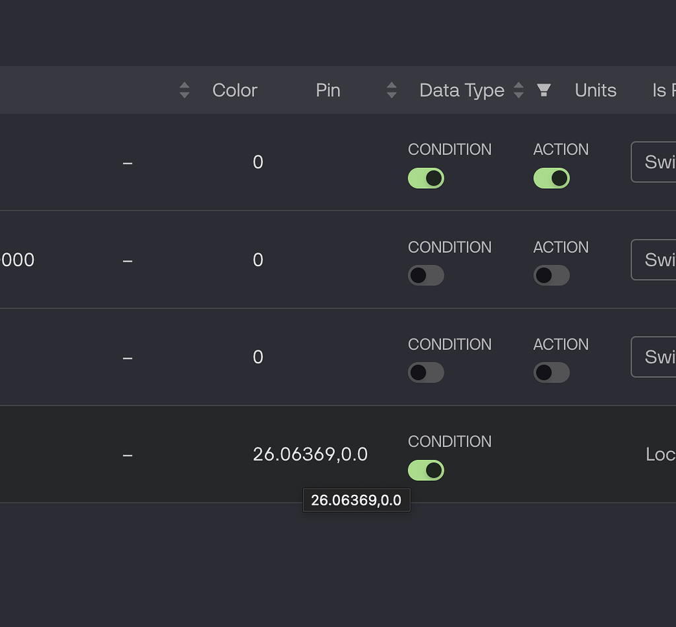Click the sort arrows right of Data Type
The width and height of the screenshot is (676, 627).
coord(519,90)
